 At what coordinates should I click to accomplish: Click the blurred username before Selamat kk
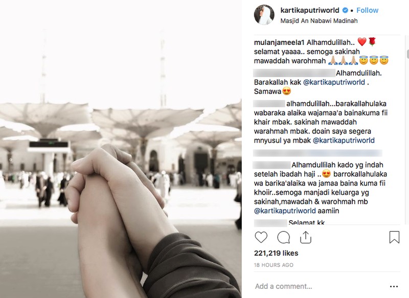point(270,223)
